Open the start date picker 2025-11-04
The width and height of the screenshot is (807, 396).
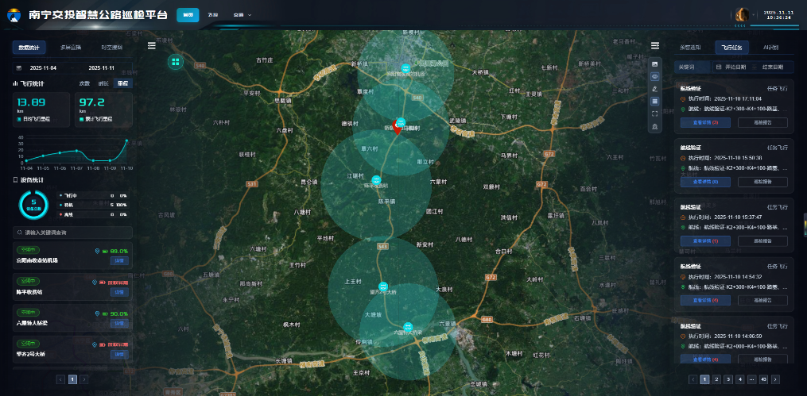(43, 68)
